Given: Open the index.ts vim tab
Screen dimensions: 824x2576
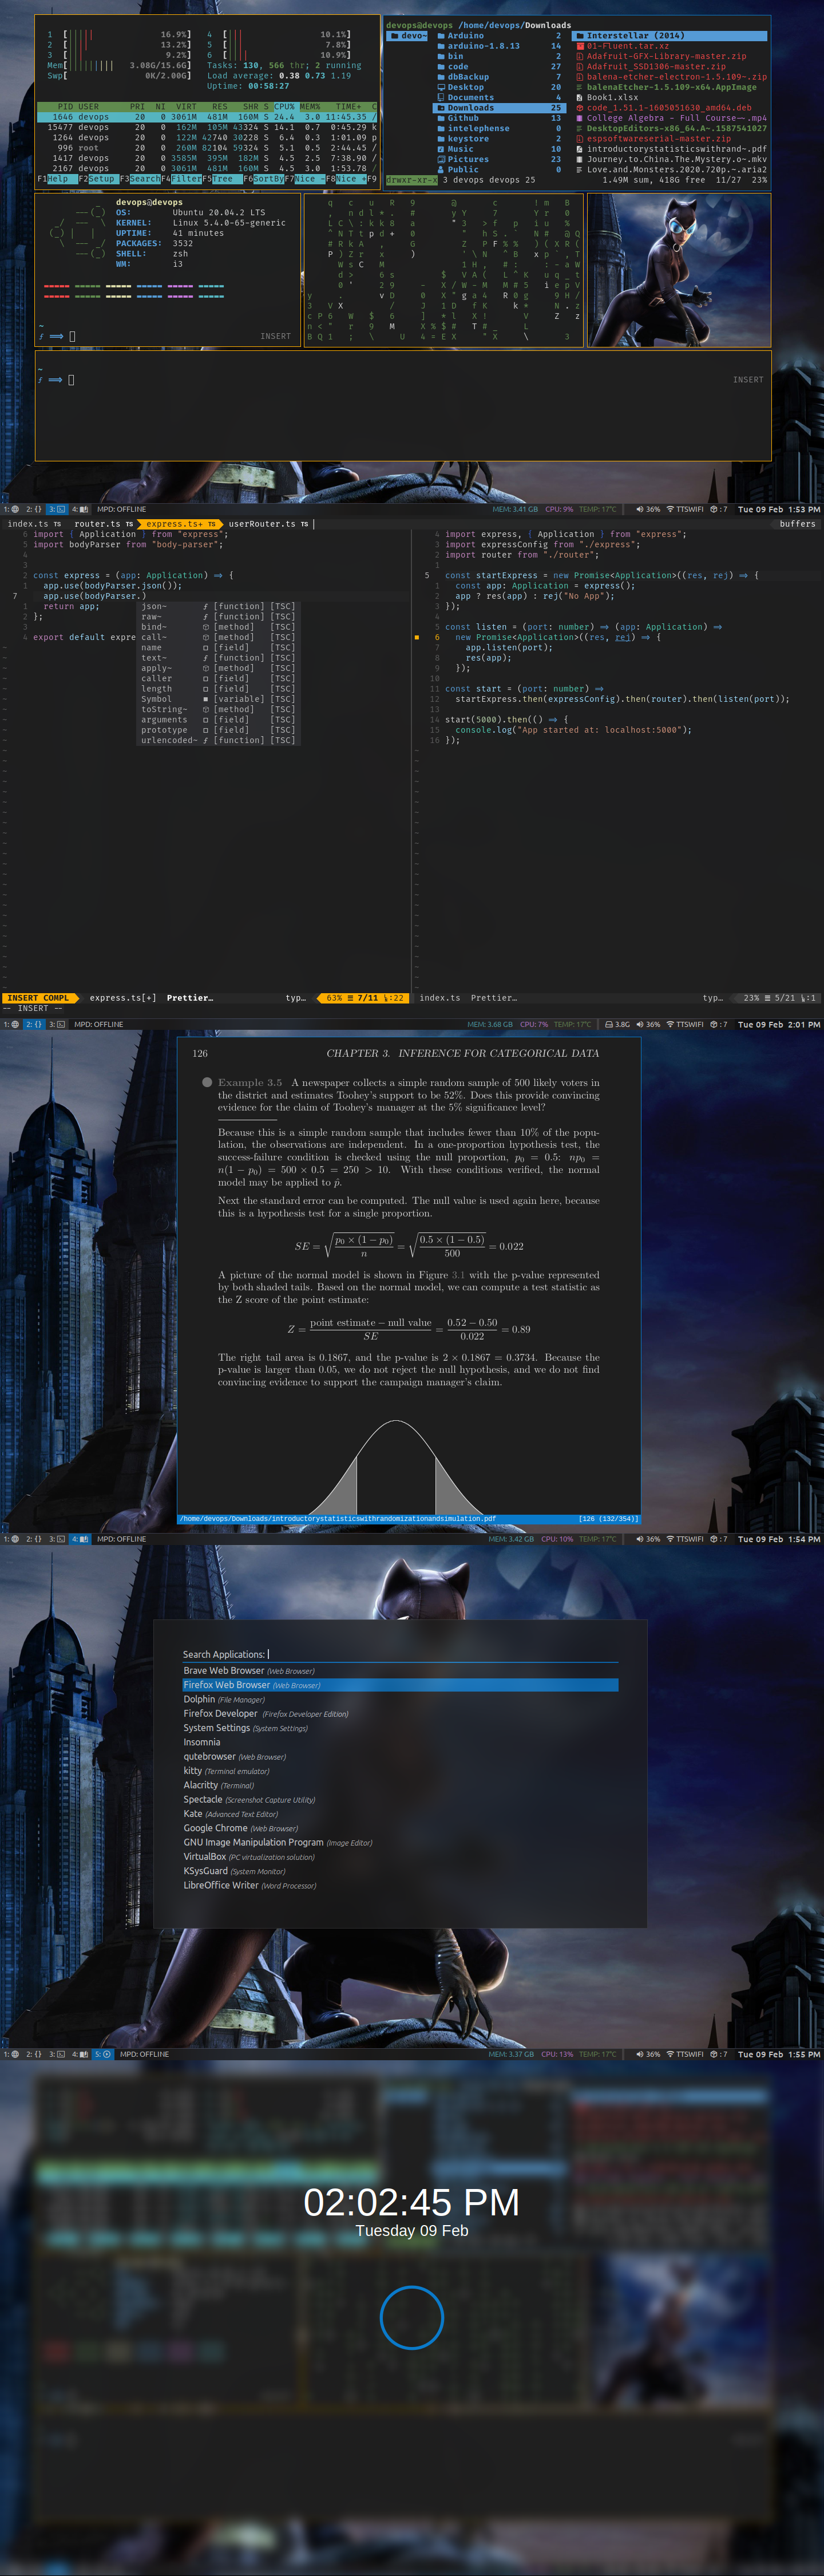Looking at the screenshot, I should 34,524.
